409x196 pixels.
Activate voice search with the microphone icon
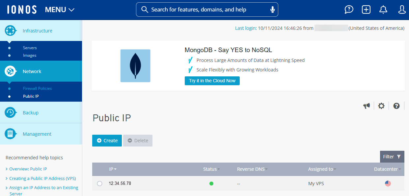272,10
